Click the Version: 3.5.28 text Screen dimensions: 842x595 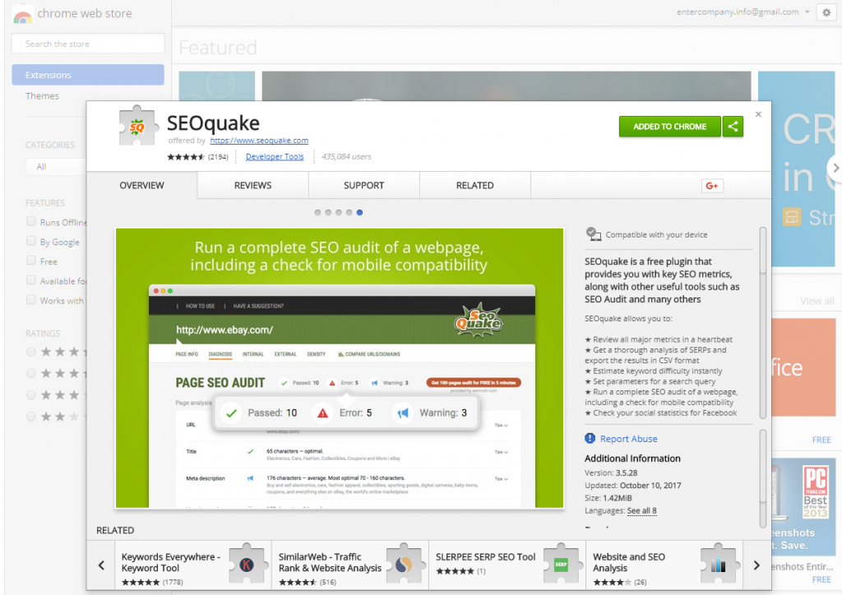click(611, 473)
